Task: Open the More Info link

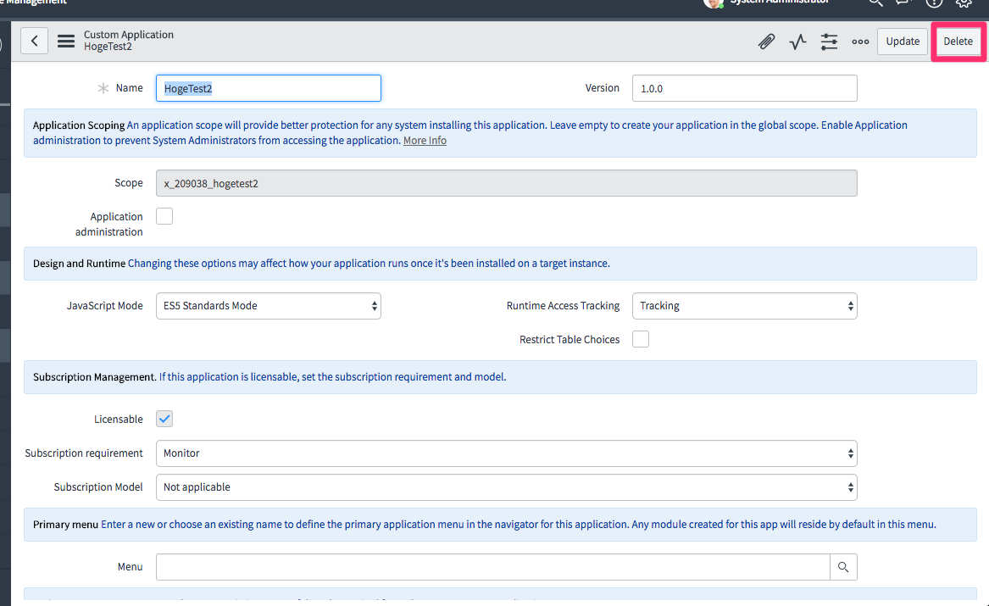Action: click(425, 140)
